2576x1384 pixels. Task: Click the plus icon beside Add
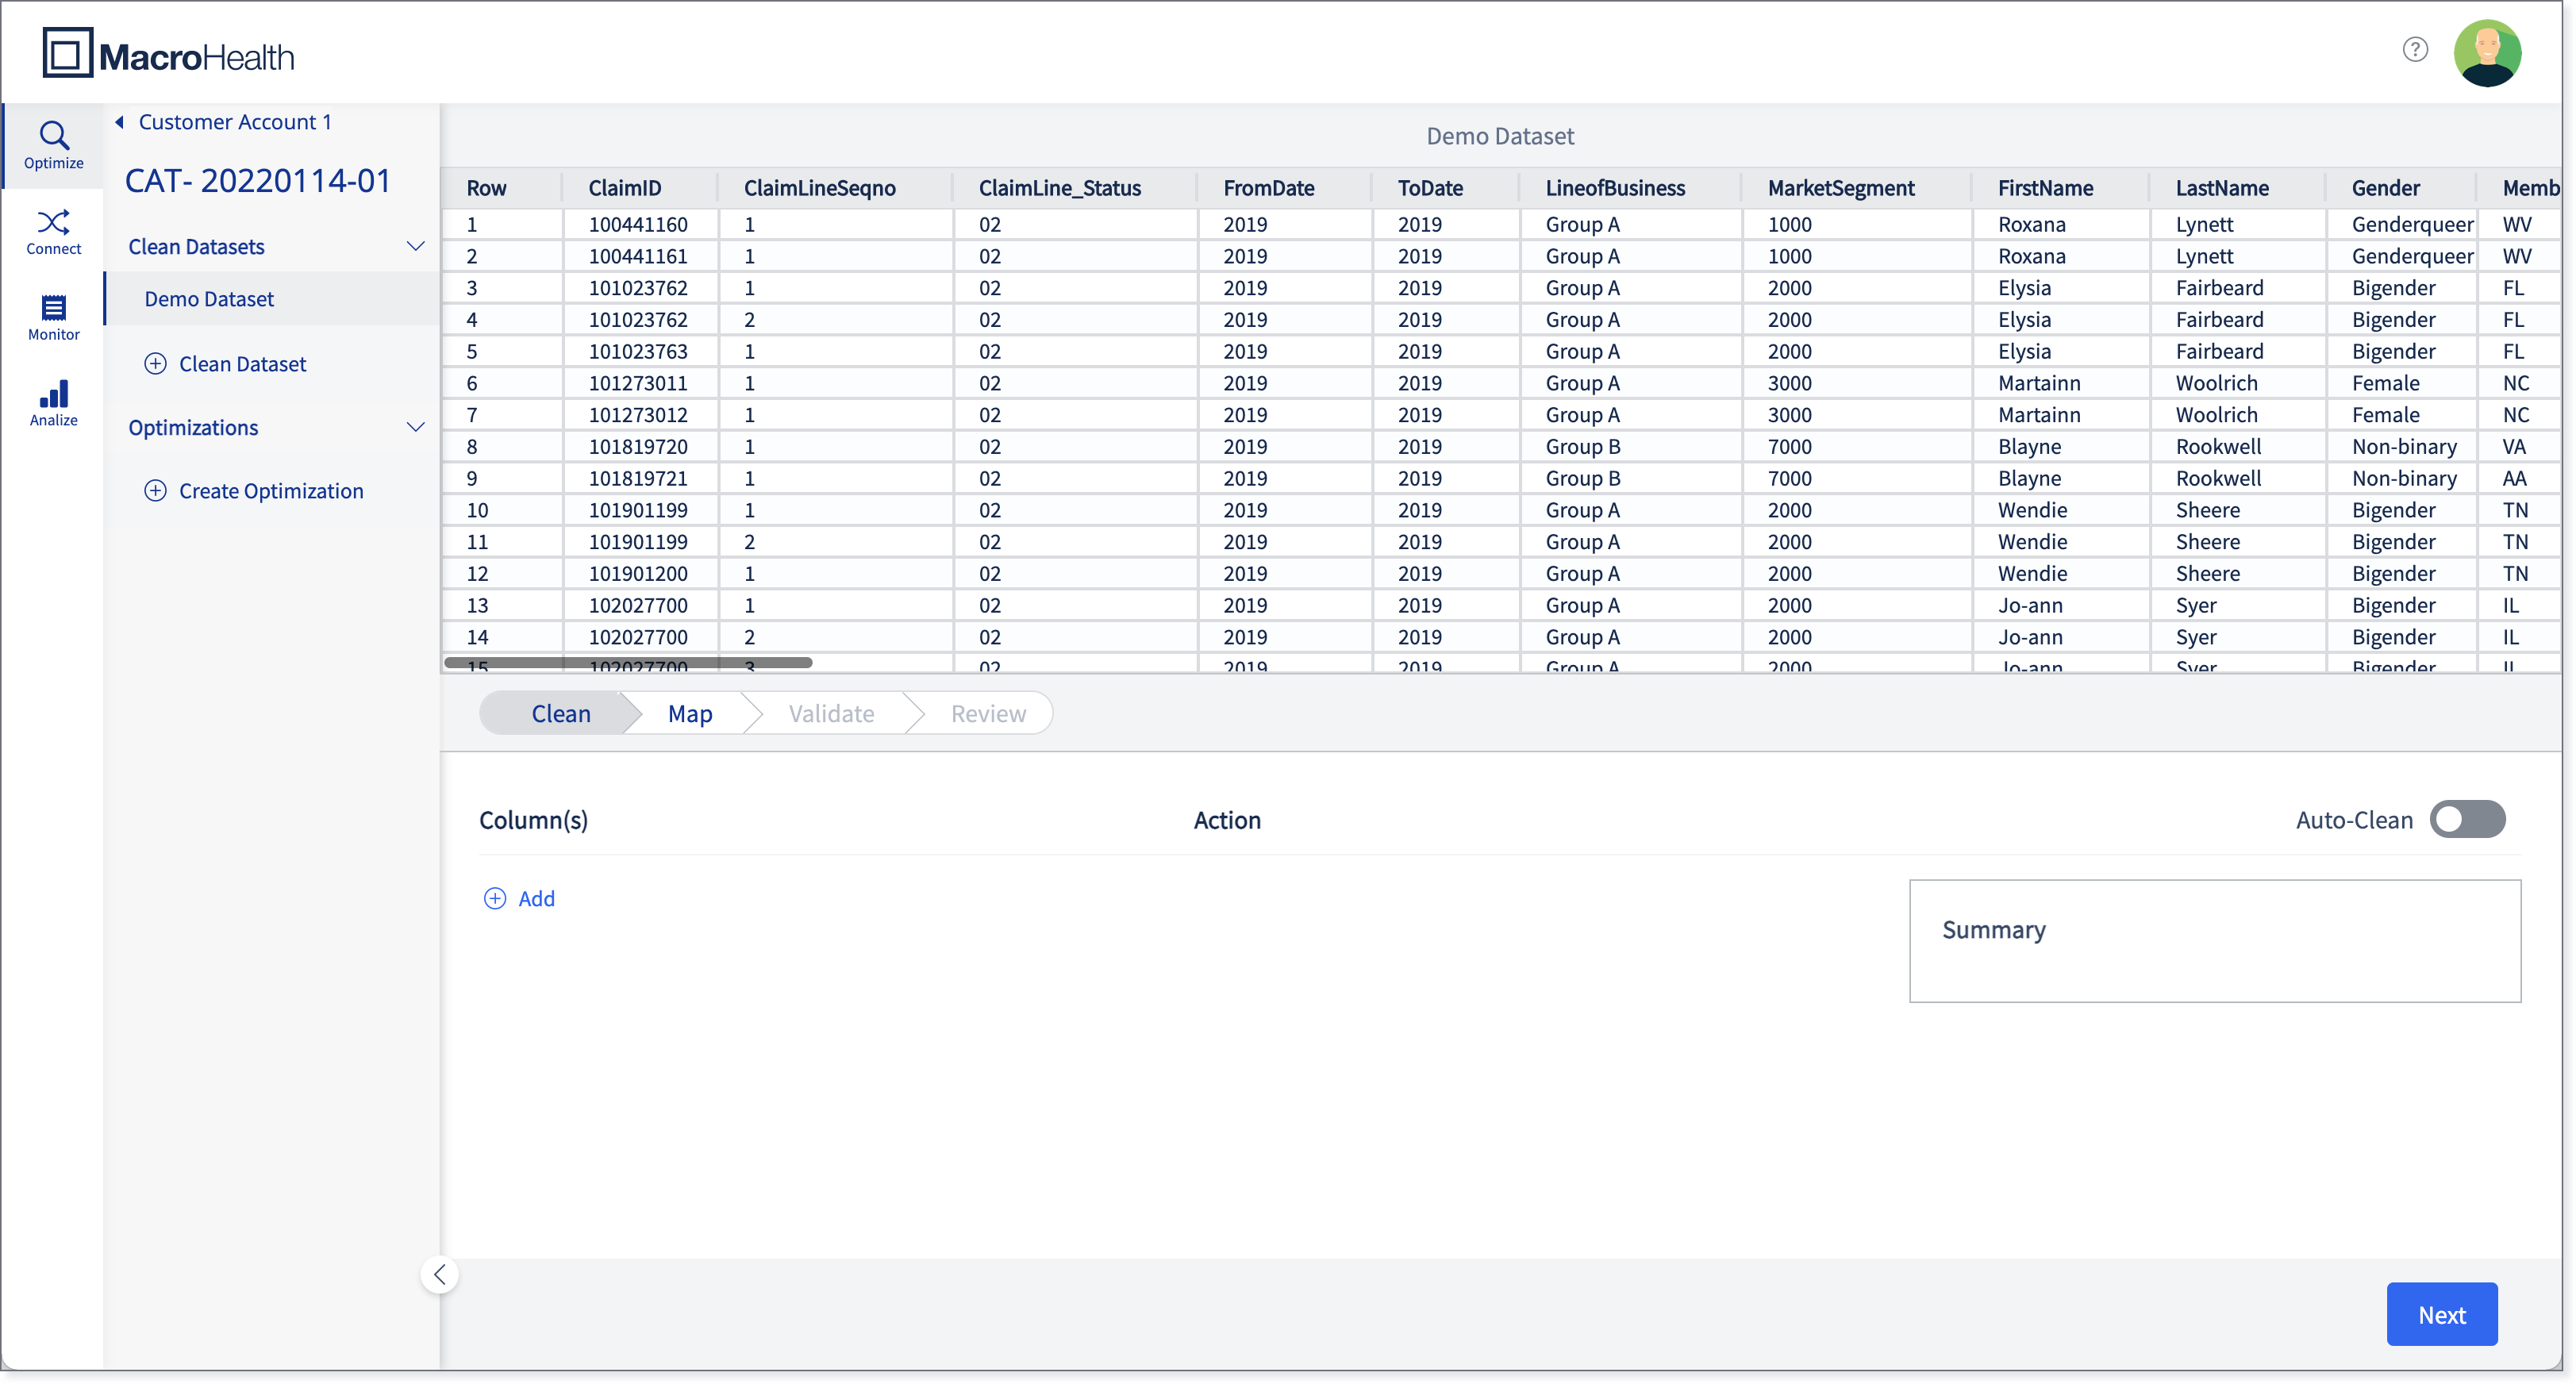point(494,899)
